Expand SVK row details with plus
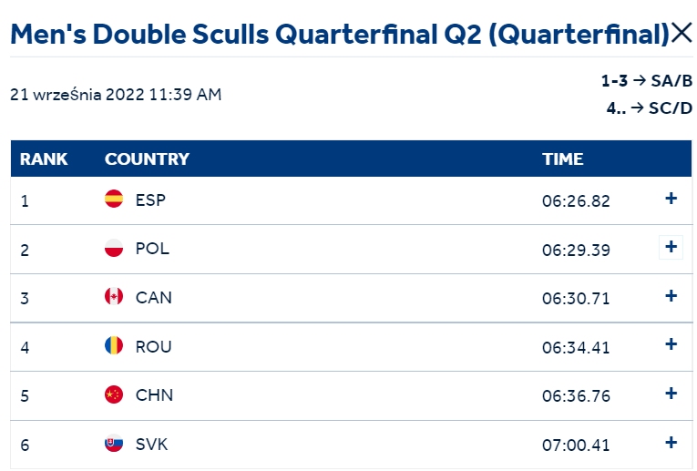 click(x=671, y=443)
